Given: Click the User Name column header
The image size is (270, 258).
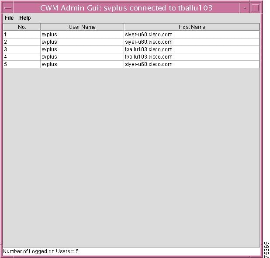Looking at the screenshot, I should click(82, 27).
